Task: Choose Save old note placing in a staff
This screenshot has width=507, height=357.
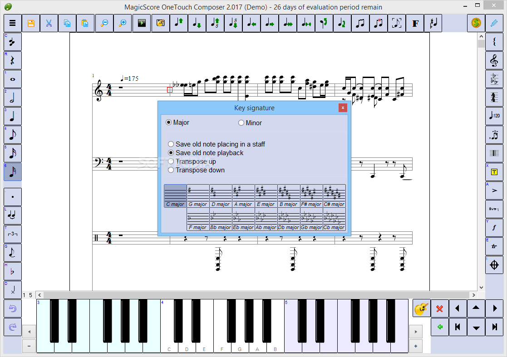Action: (x=217, y=144)
